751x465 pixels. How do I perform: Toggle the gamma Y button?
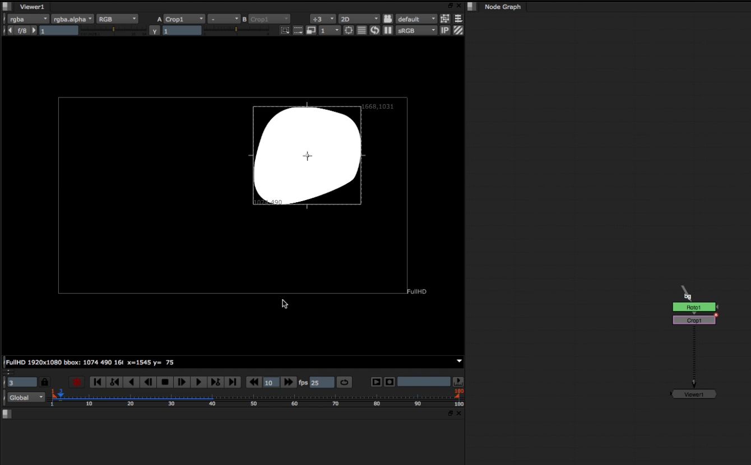(x=155, y=31)
